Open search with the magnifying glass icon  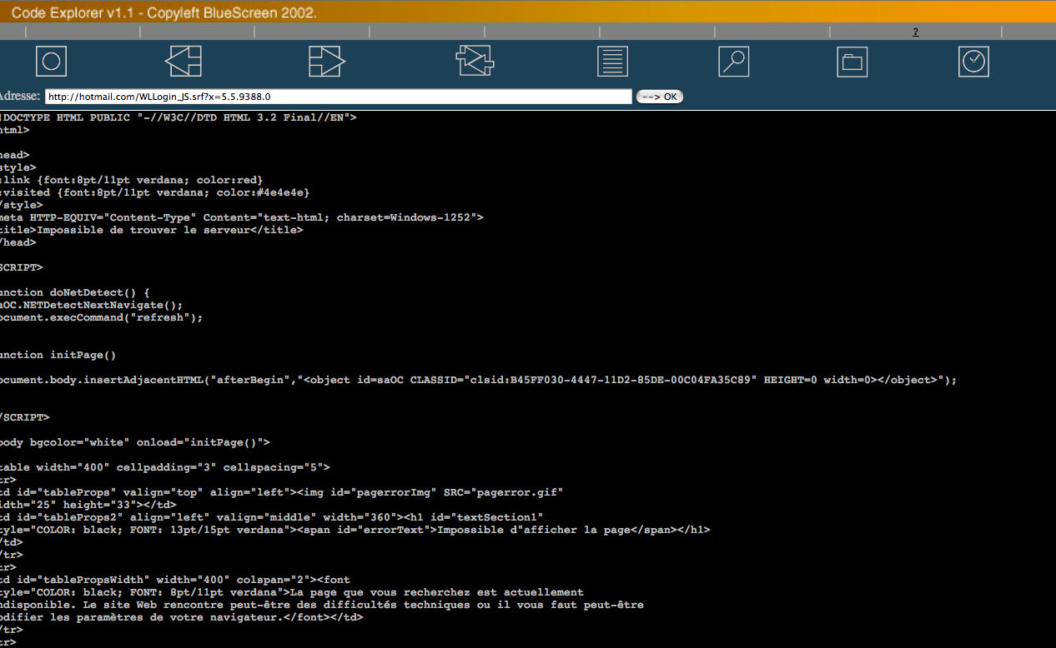[734, 62]
